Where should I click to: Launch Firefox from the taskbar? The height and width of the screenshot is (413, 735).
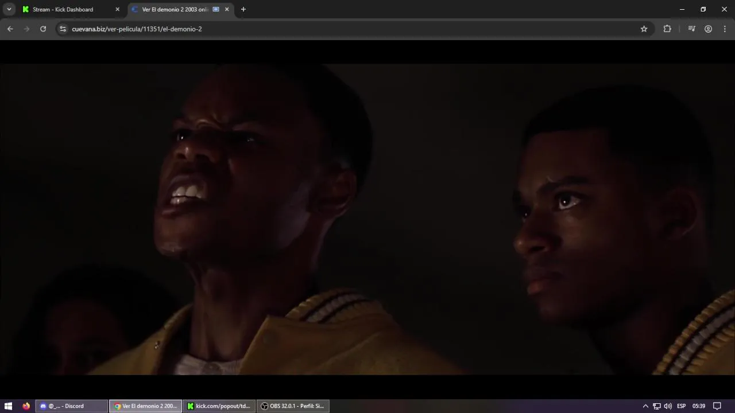[x=26, y=406]
